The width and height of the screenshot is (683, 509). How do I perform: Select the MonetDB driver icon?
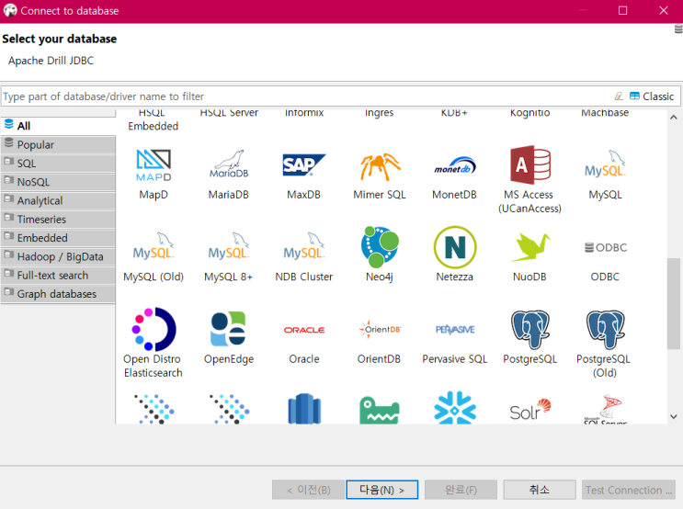454,166
